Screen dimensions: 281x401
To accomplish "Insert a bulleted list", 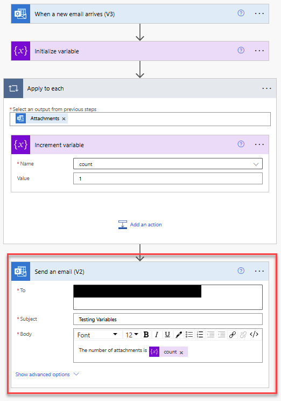I will coord(189,335).
